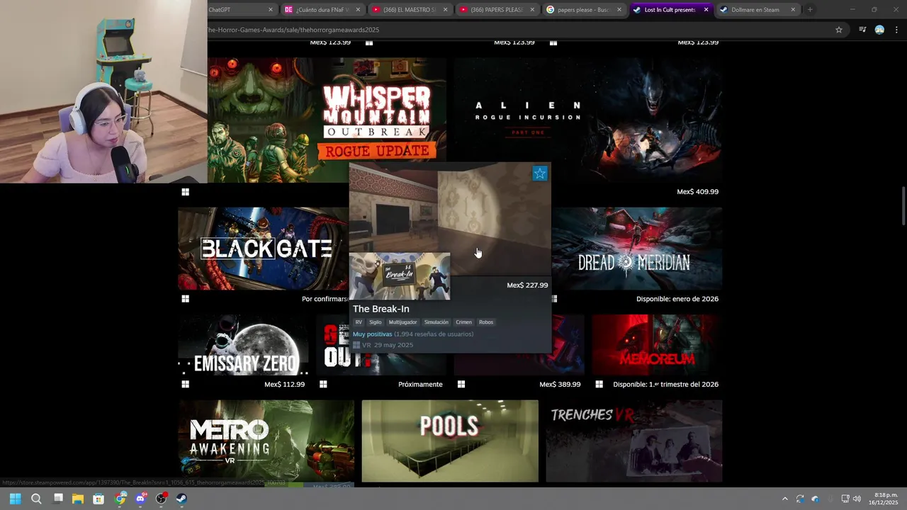Open the Memoreum game card

pos(657,345)
